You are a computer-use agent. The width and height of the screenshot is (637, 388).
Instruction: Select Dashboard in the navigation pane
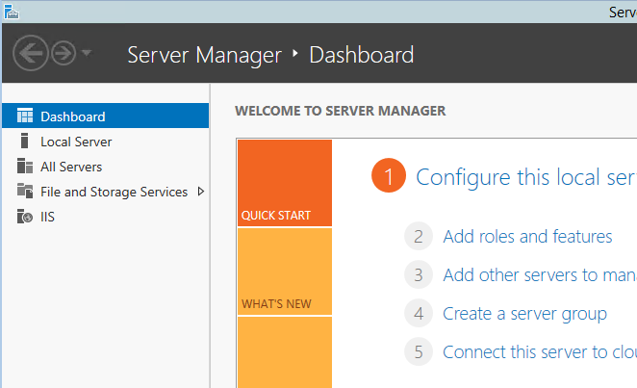coord(105,116)
